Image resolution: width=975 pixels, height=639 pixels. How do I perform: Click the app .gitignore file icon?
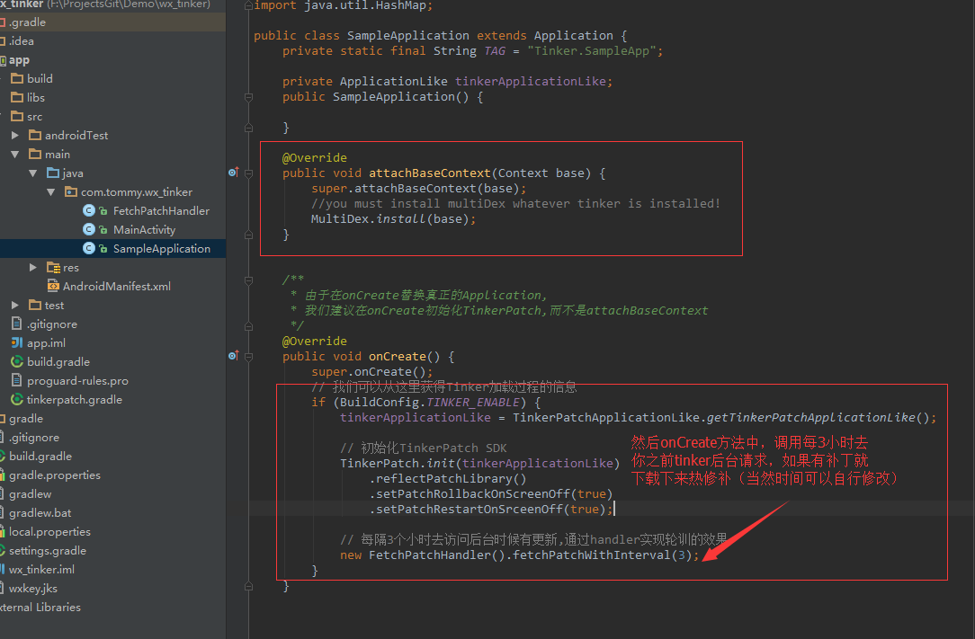[x=17, y=324]
